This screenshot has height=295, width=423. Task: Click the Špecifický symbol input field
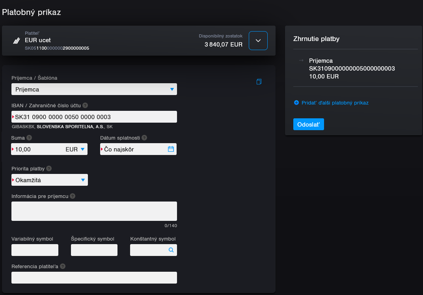(94, 250)
